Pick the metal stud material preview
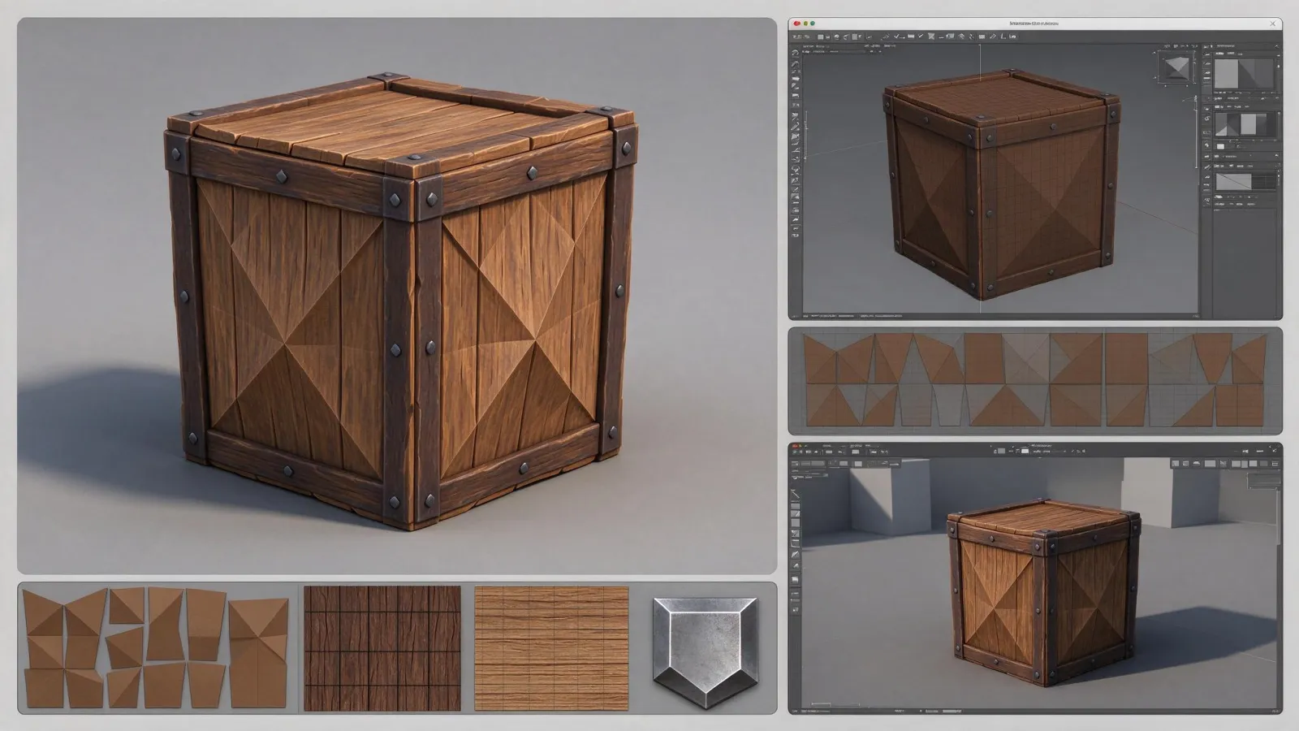This screenshot has height=731, width=1299. [705, 652]
